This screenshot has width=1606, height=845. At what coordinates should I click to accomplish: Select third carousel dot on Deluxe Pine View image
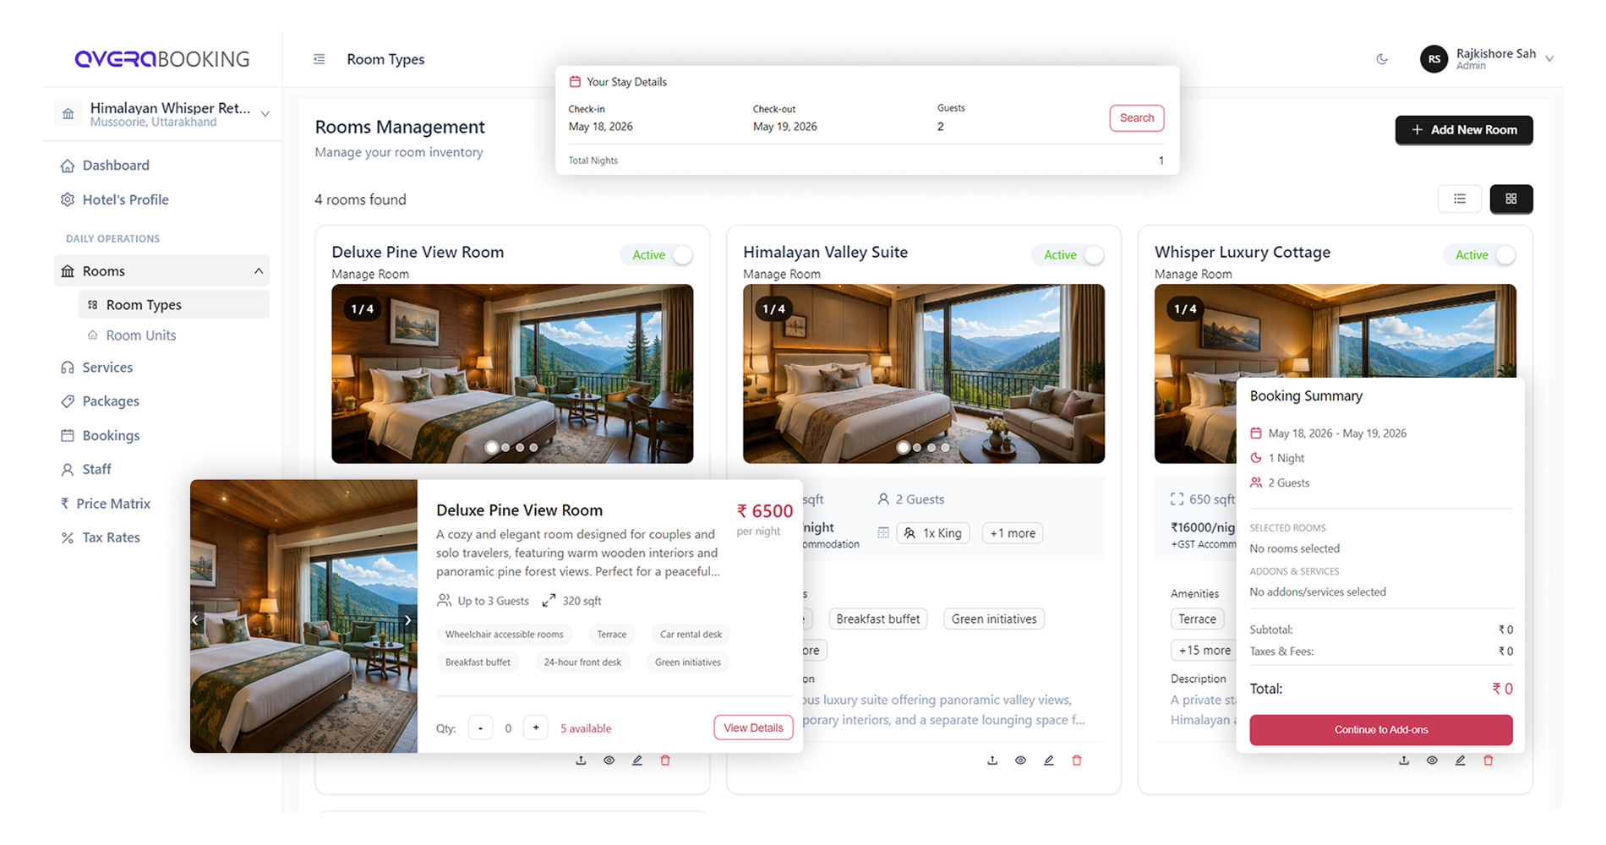520,448
